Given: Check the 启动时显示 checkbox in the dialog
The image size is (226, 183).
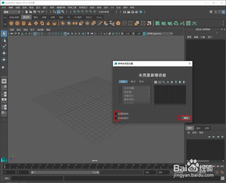Looking at the screenshot, I should click(x=116, y=118).
